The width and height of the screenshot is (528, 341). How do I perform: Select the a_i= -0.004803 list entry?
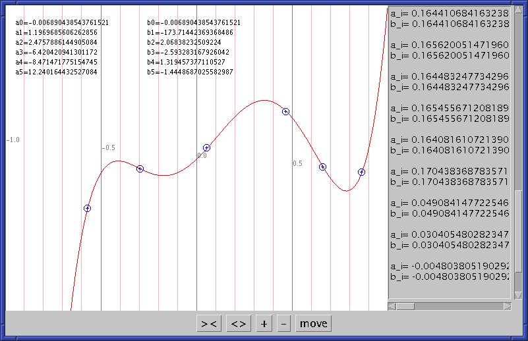pos(450,265)
